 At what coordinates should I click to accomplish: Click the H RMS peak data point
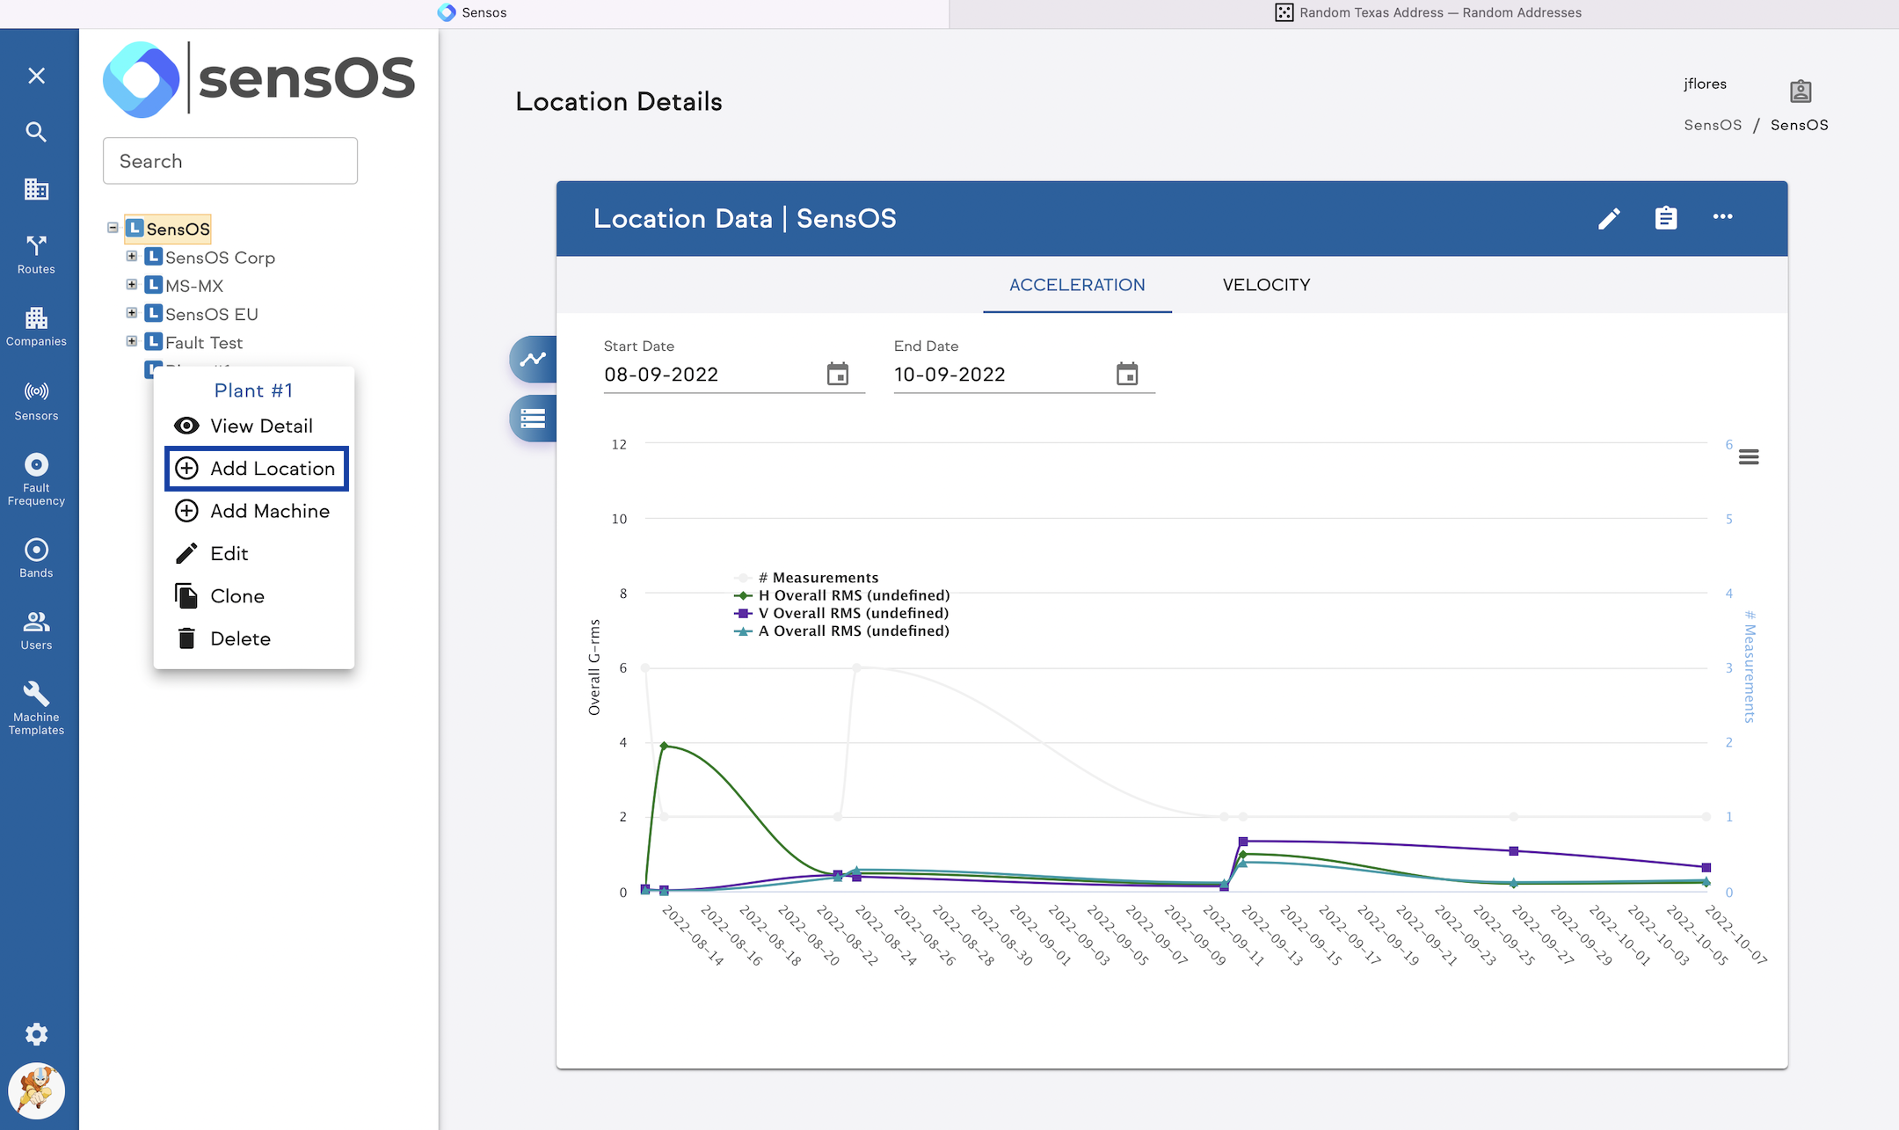(664, 746)
